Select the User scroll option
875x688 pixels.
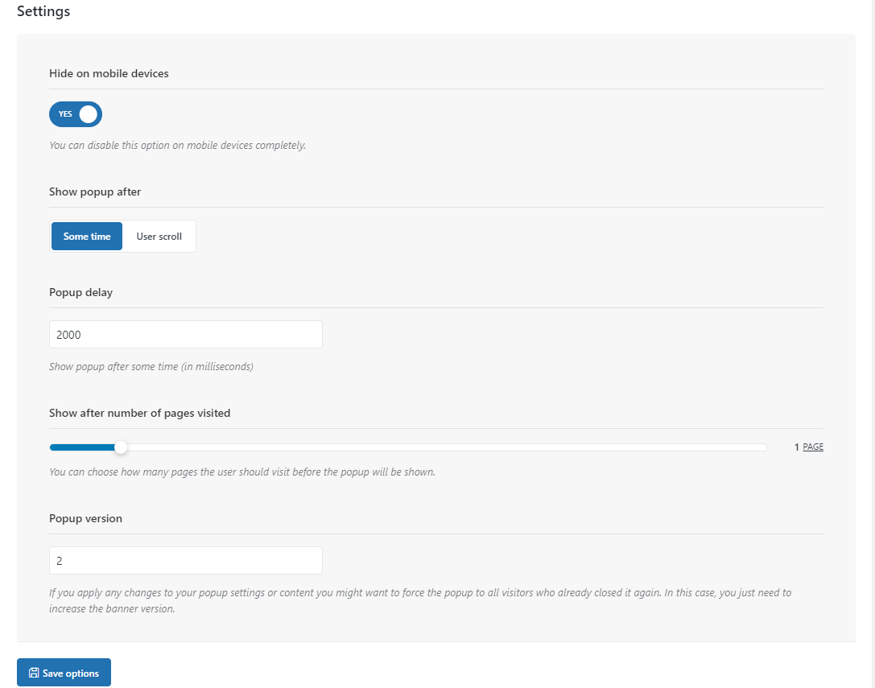(159, 236)
